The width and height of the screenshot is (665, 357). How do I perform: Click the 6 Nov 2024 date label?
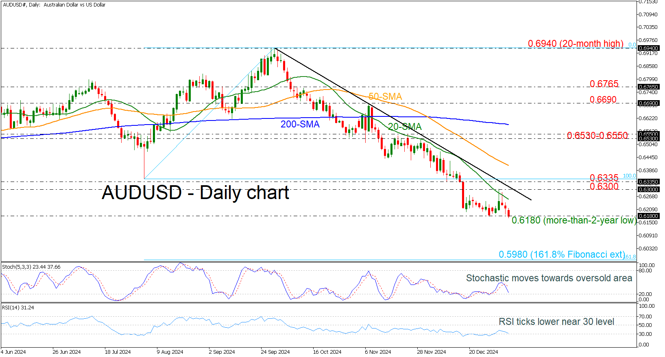pyautogui.click(x=378, y=352)
